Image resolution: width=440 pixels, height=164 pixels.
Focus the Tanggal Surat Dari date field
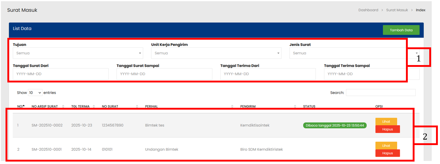pos(60,74)
